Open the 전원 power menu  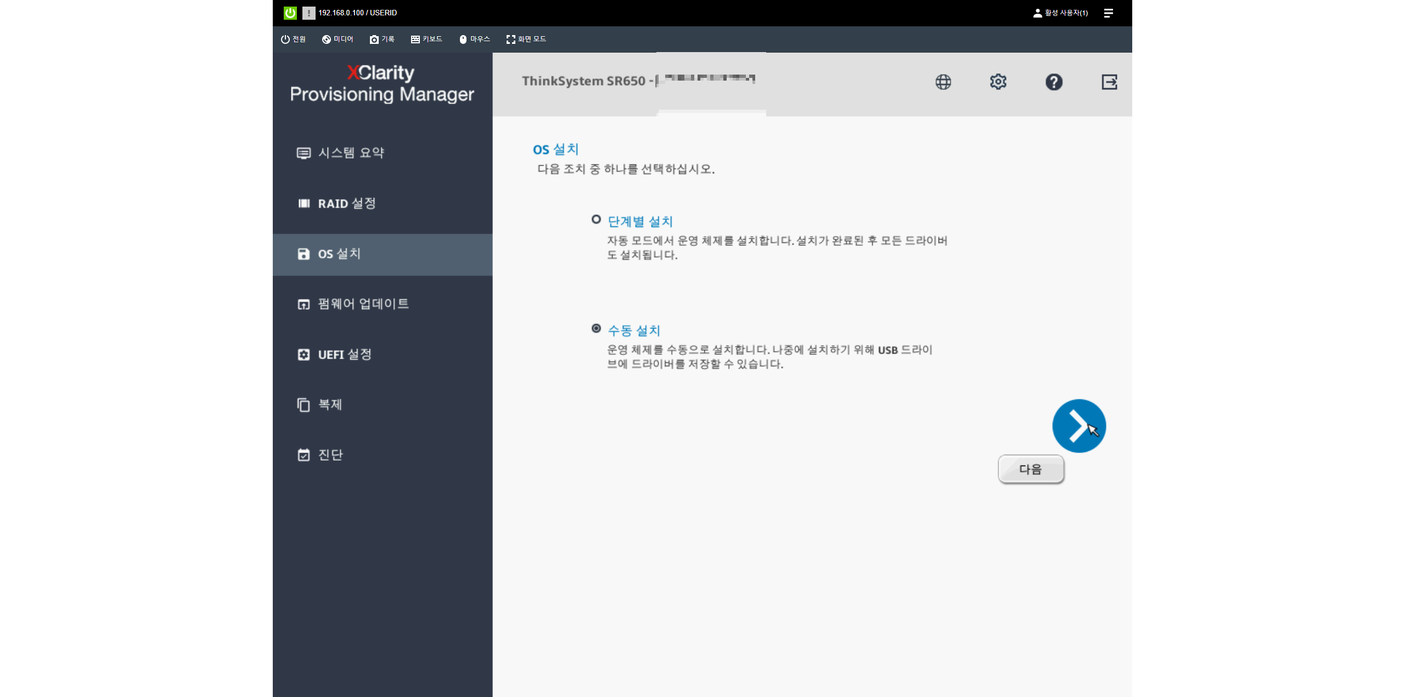(293, 39)
